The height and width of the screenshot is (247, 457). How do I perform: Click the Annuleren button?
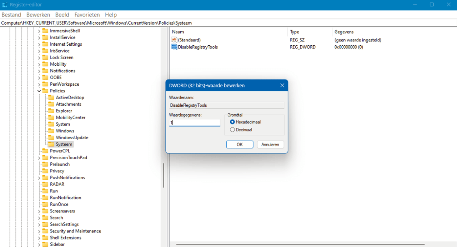pyautogui.click(x=270, y=144)
